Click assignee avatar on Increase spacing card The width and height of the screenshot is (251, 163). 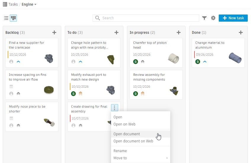point(11,94)
